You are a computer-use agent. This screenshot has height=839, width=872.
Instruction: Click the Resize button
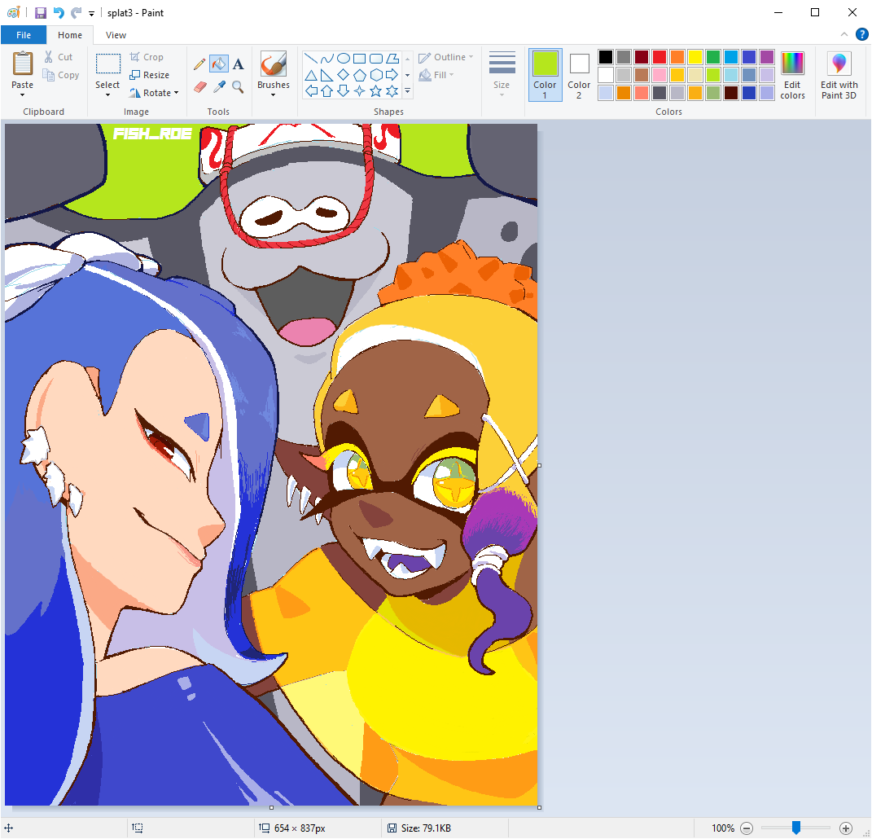(149, 75)
